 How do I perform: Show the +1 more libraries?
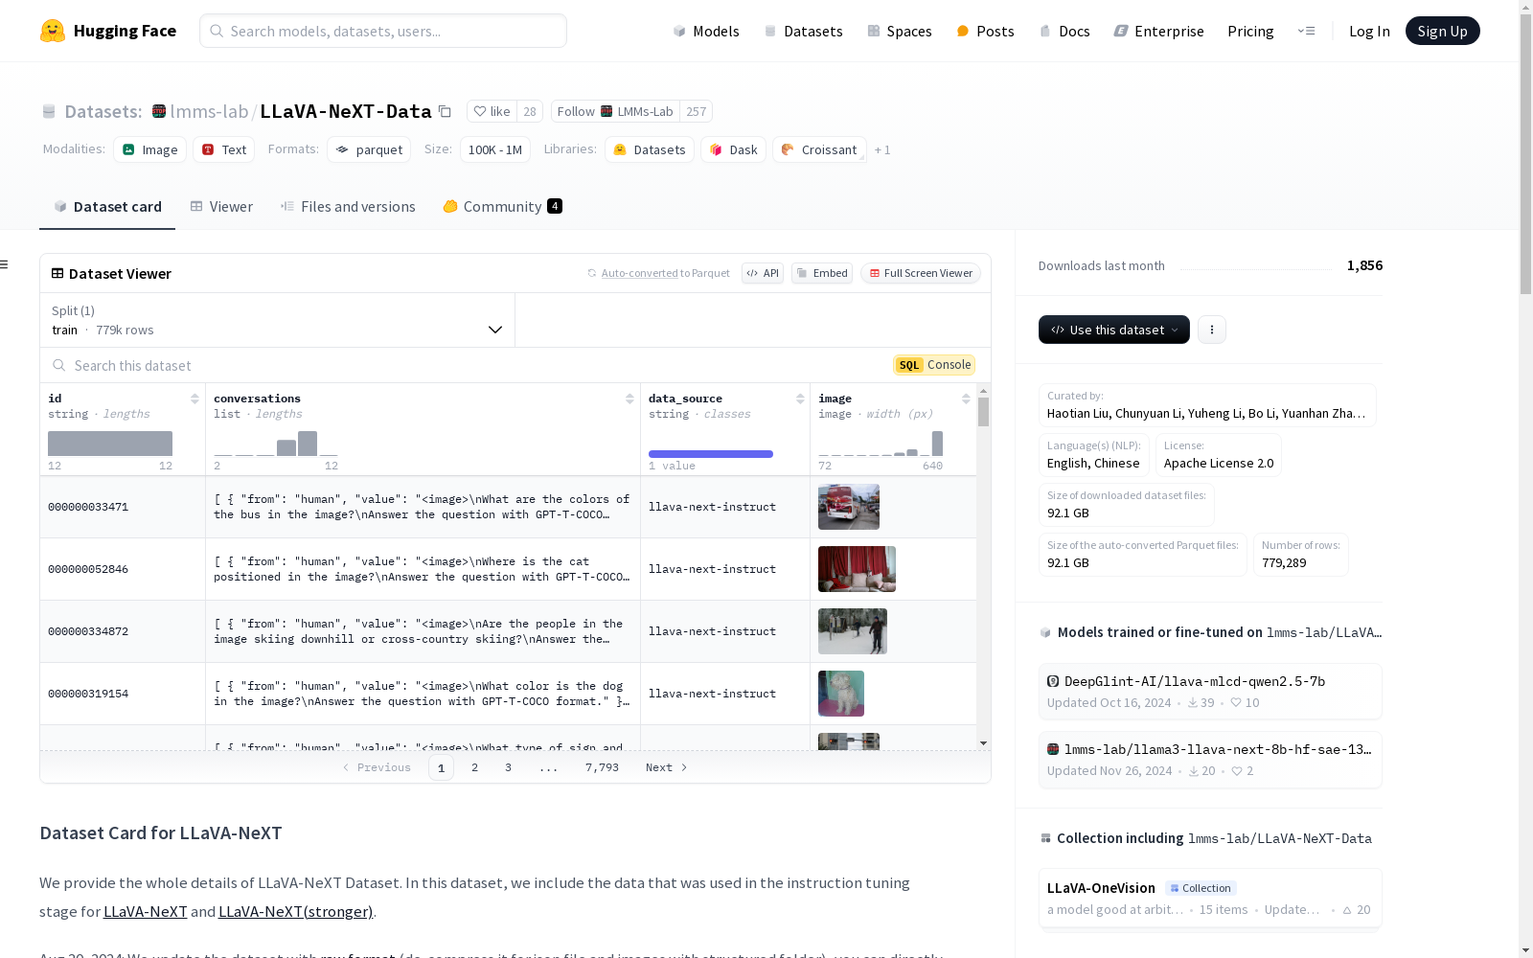tap(882, 149)
